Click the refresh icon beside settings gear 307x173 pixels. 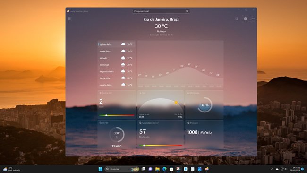coord(237,19)
